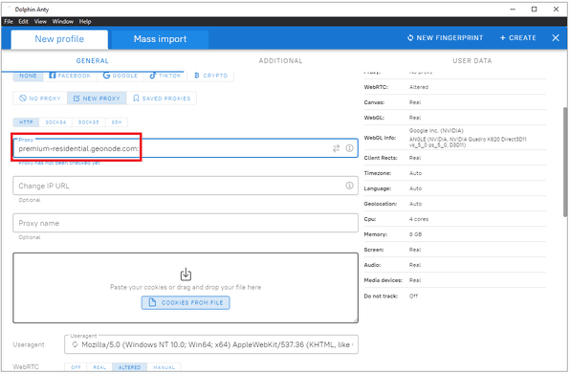Screen dimensions: 570x374
Task: Open the Help menu
Action: point(85,21)
